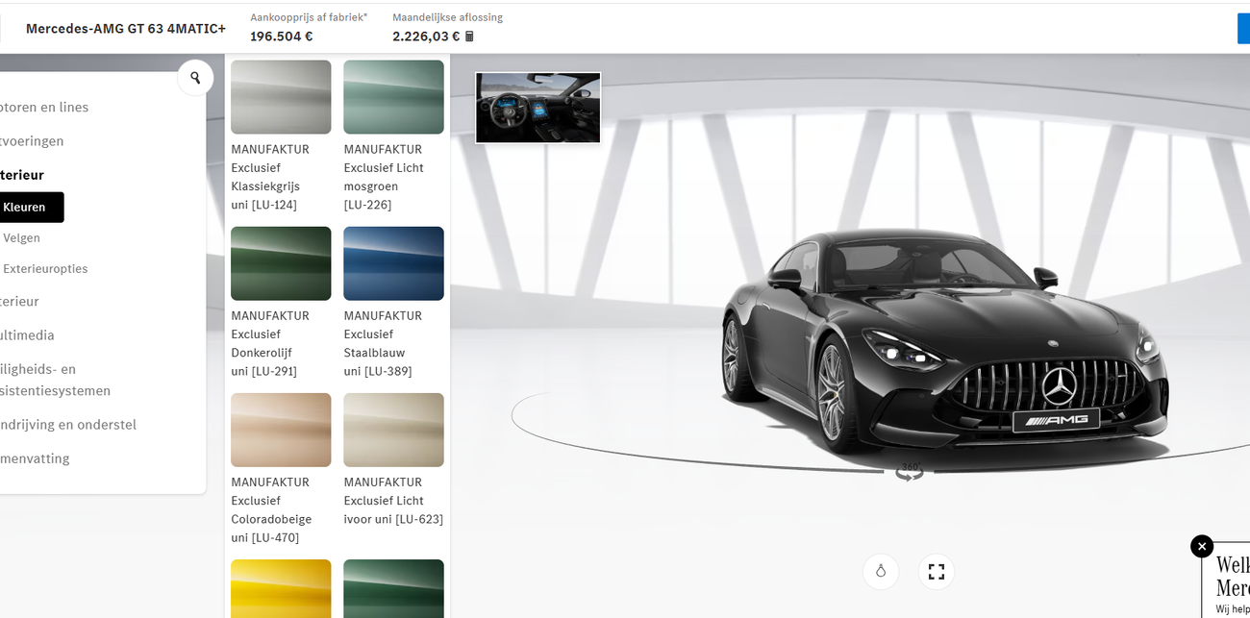Click the droplet icon below car
This screenshot has height=618, width=1250.
880,572
